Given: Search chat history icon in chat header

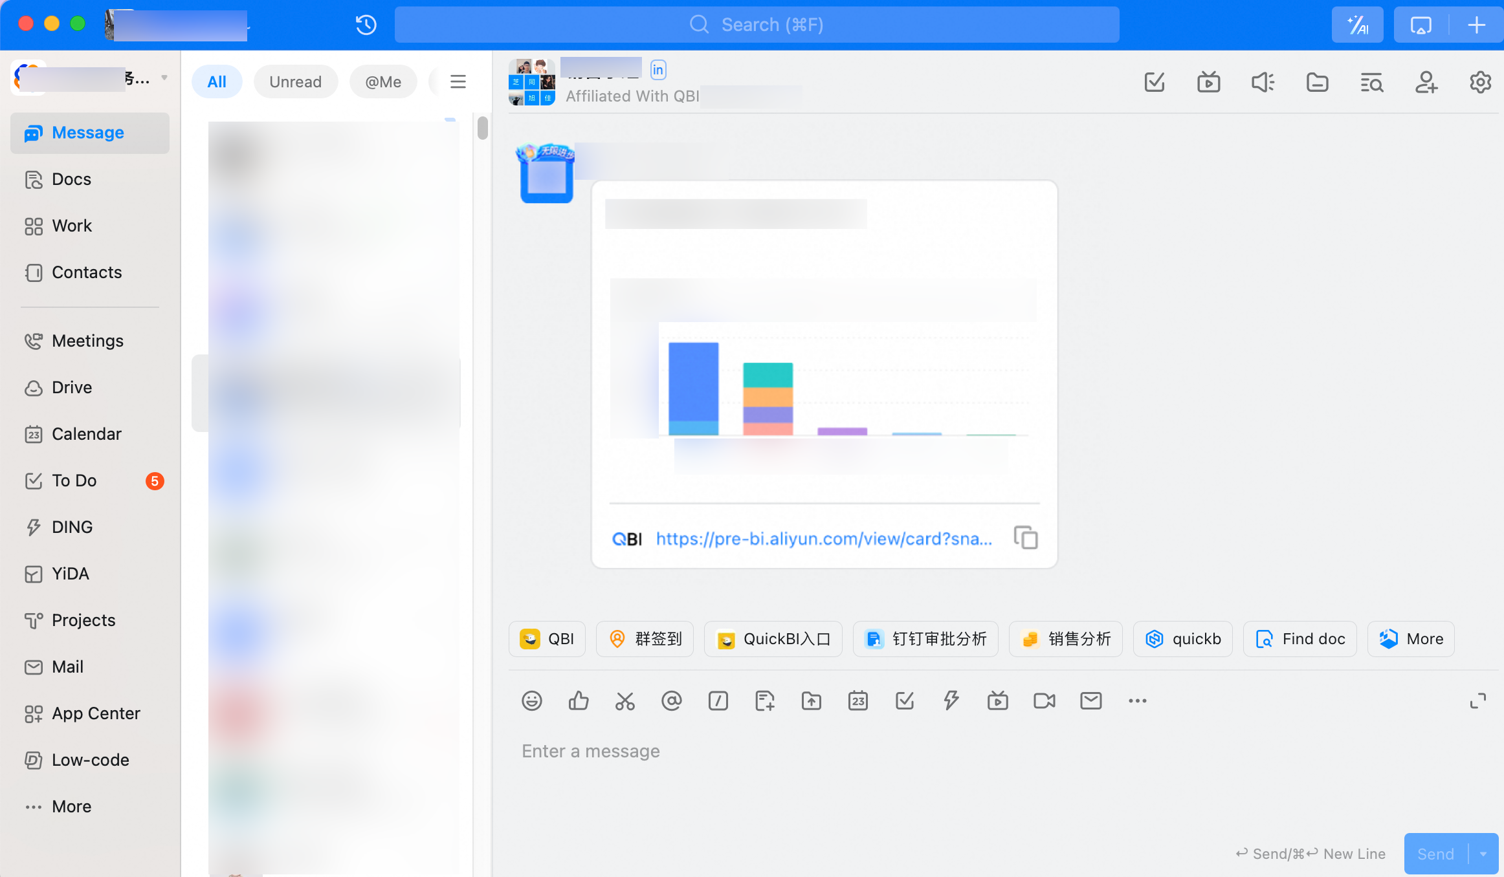Looking at the screenshot, I should [1371, 82].
